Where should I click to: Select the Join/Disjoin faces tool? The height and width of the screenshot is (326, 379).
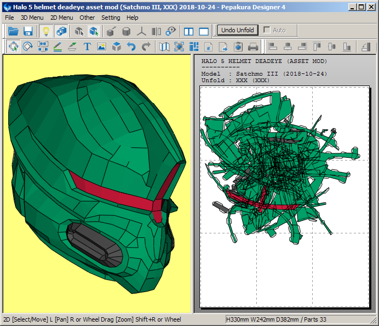coord(43,46)
